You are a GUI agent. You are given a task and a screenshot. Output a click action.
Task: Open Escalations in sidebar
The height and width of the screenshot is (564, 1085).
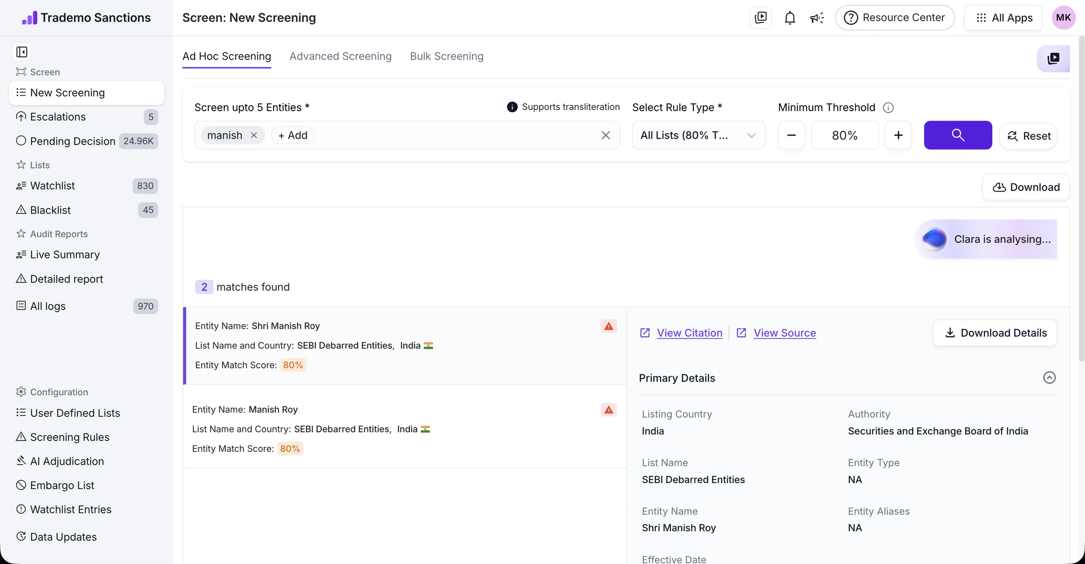point(86,117)
